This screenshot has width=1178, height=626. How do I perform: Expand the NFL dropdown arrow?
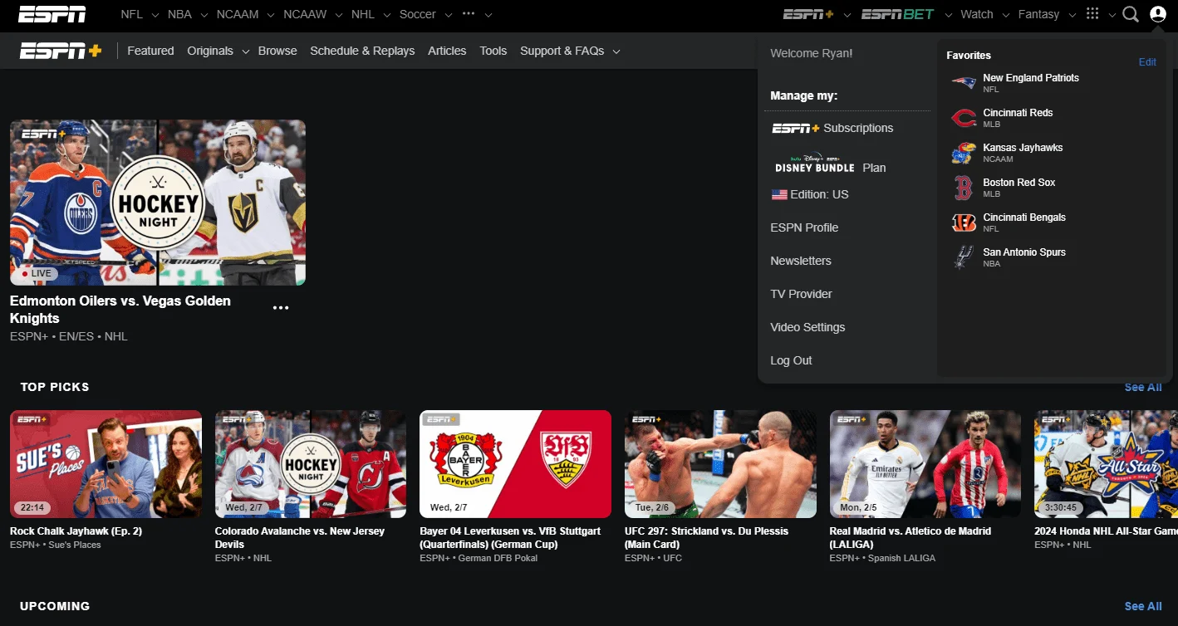(x=155, y=15)
